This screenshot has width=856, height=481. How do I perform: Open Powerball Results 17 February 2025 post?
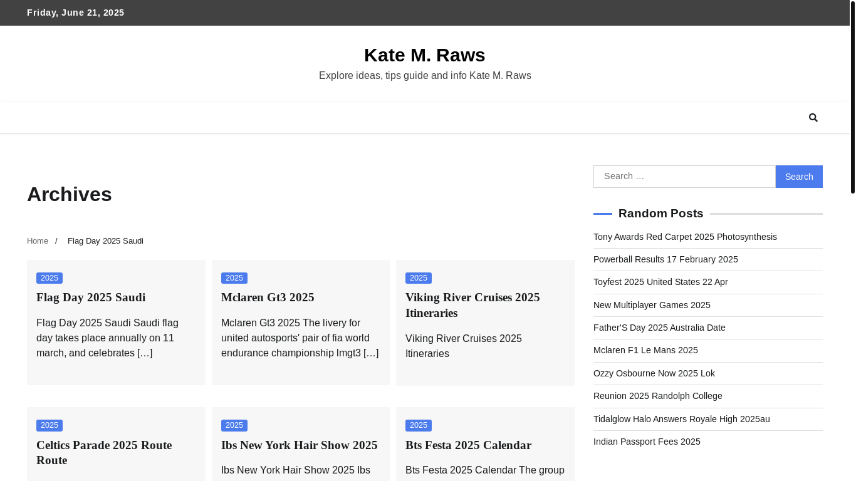[x=665, y=259]
